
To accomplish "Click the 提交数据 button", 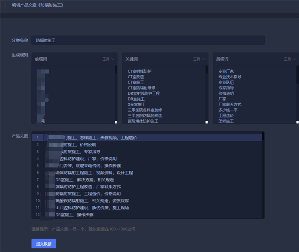I will pyautogui.click(x=44, y=244).
